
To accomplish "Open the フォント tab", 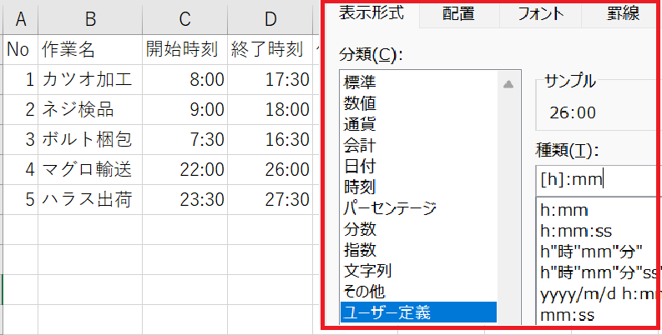I will (x=540, y=13).
